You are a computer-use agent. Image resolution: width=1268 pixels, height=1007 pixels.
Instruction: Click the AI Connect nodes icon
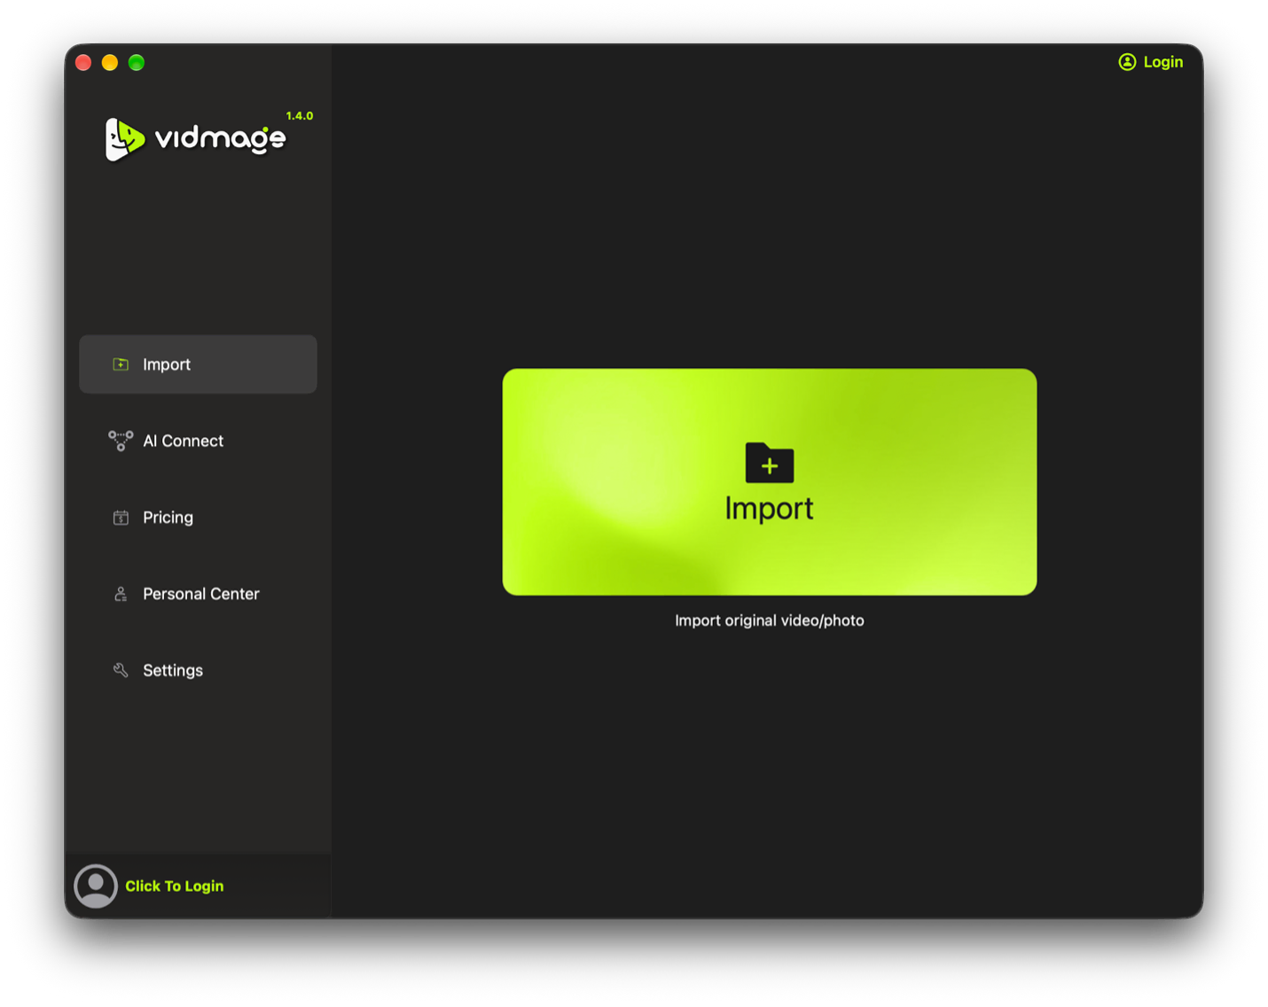coord(121,441)
